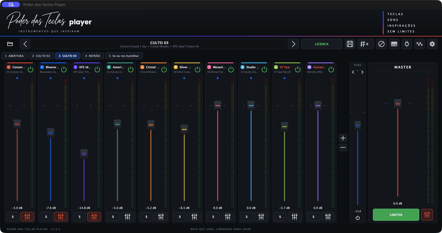The image size is (442, 233).
Task: Open the Master EQ settings icon
Action: [x=427, y=215]
